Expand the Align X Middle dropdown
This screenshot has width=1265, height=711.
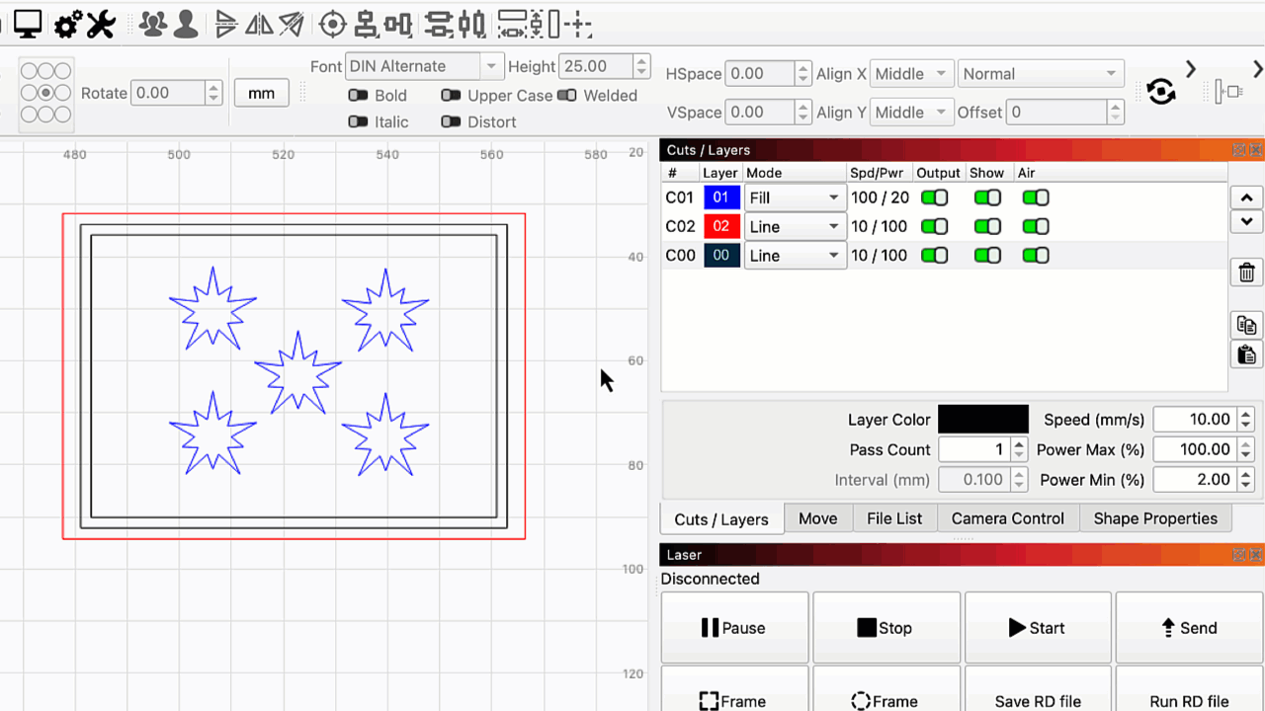tap(912, 74)
